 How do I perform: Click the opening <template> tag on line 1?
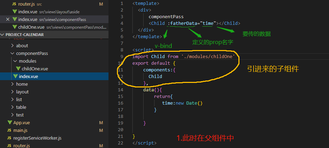tap(146, 3)
